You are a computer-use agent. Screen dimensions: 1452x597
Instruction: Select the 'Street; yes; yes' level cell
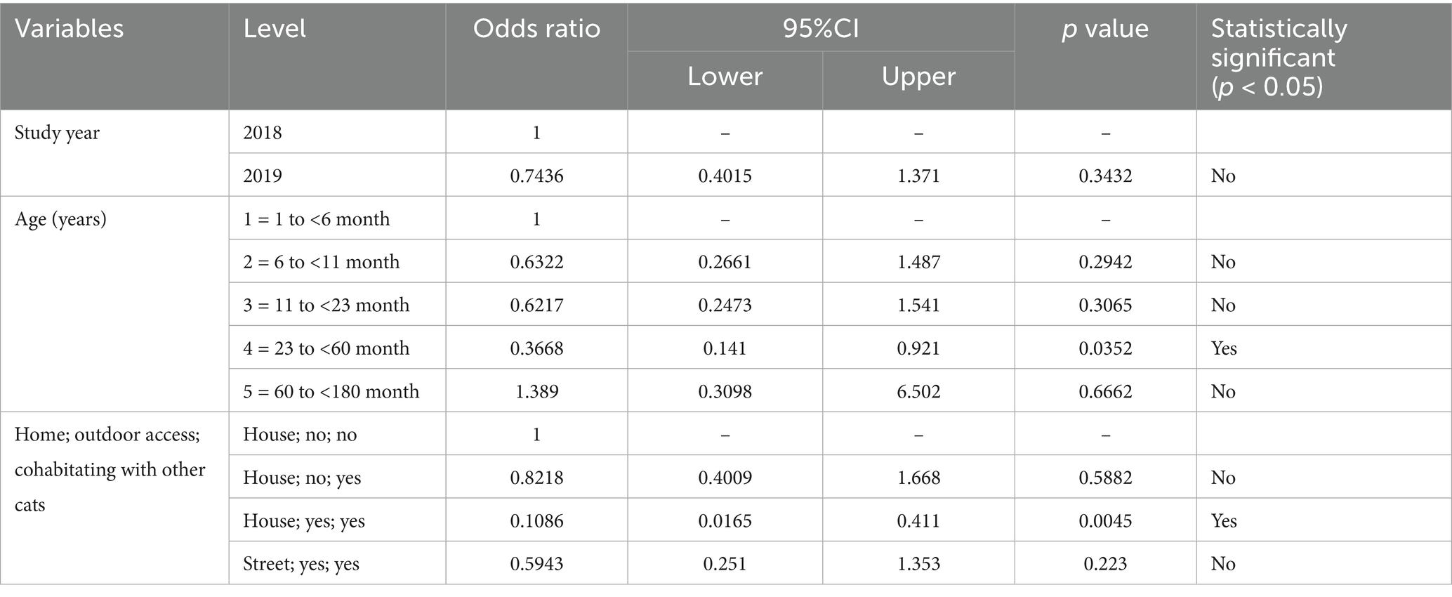tap(301, 564)
